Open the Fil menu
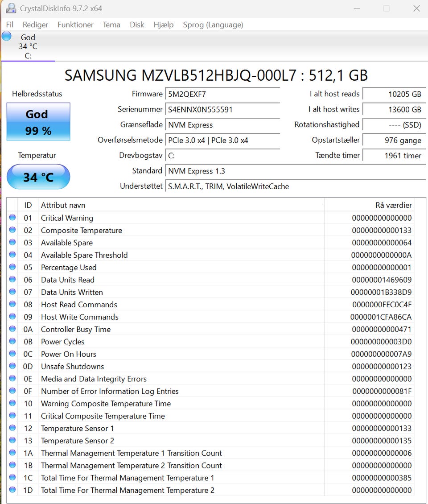 (9, 25)
